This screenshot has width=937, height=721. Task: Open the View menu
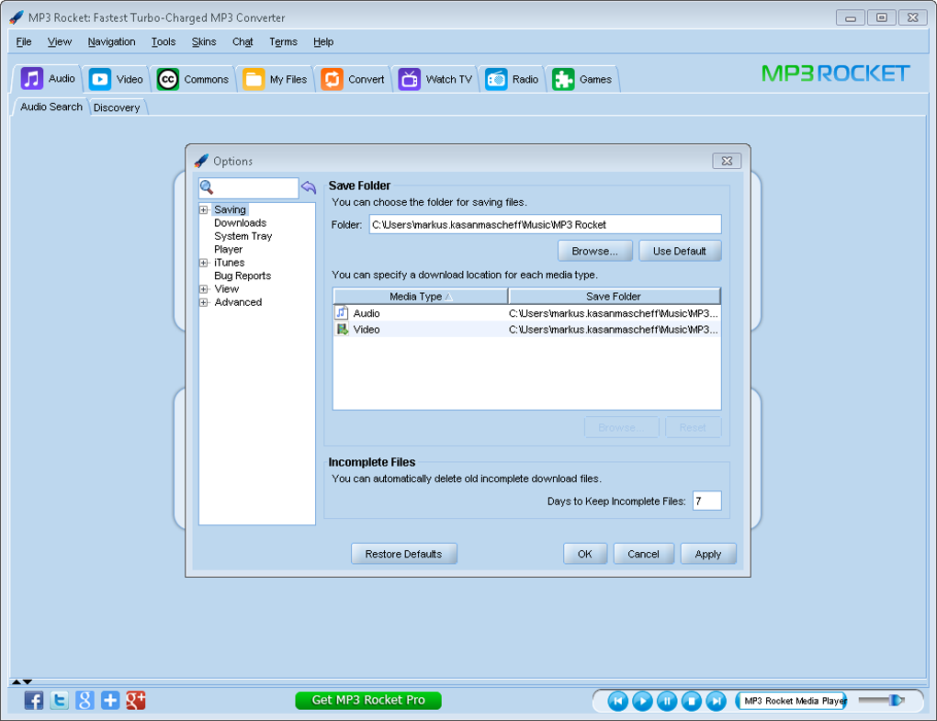click(x=60, y=42)
